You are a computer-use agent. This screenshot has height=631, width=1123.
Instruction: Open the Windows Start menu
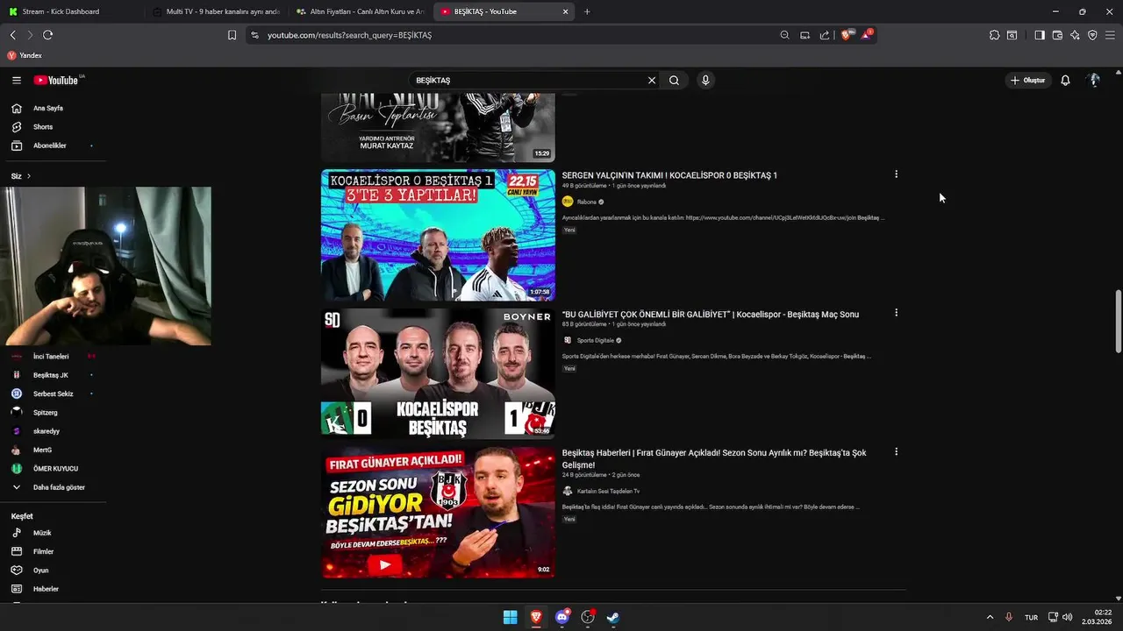[510, 617]
